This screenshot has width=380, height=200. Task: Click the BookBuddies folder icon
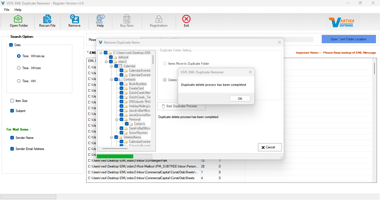coord(125,84)
